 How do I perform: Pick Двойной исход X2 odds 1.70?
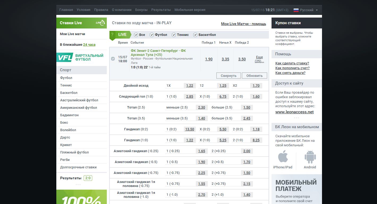(x=256, y=86)
